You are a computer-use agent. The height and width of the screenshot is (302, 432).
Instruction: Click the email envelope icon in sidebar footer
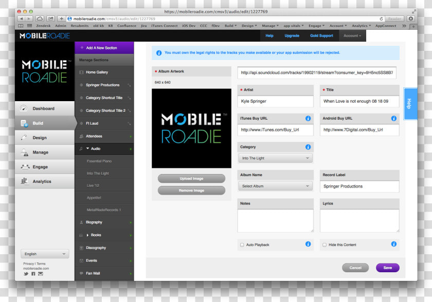point(41,274)
